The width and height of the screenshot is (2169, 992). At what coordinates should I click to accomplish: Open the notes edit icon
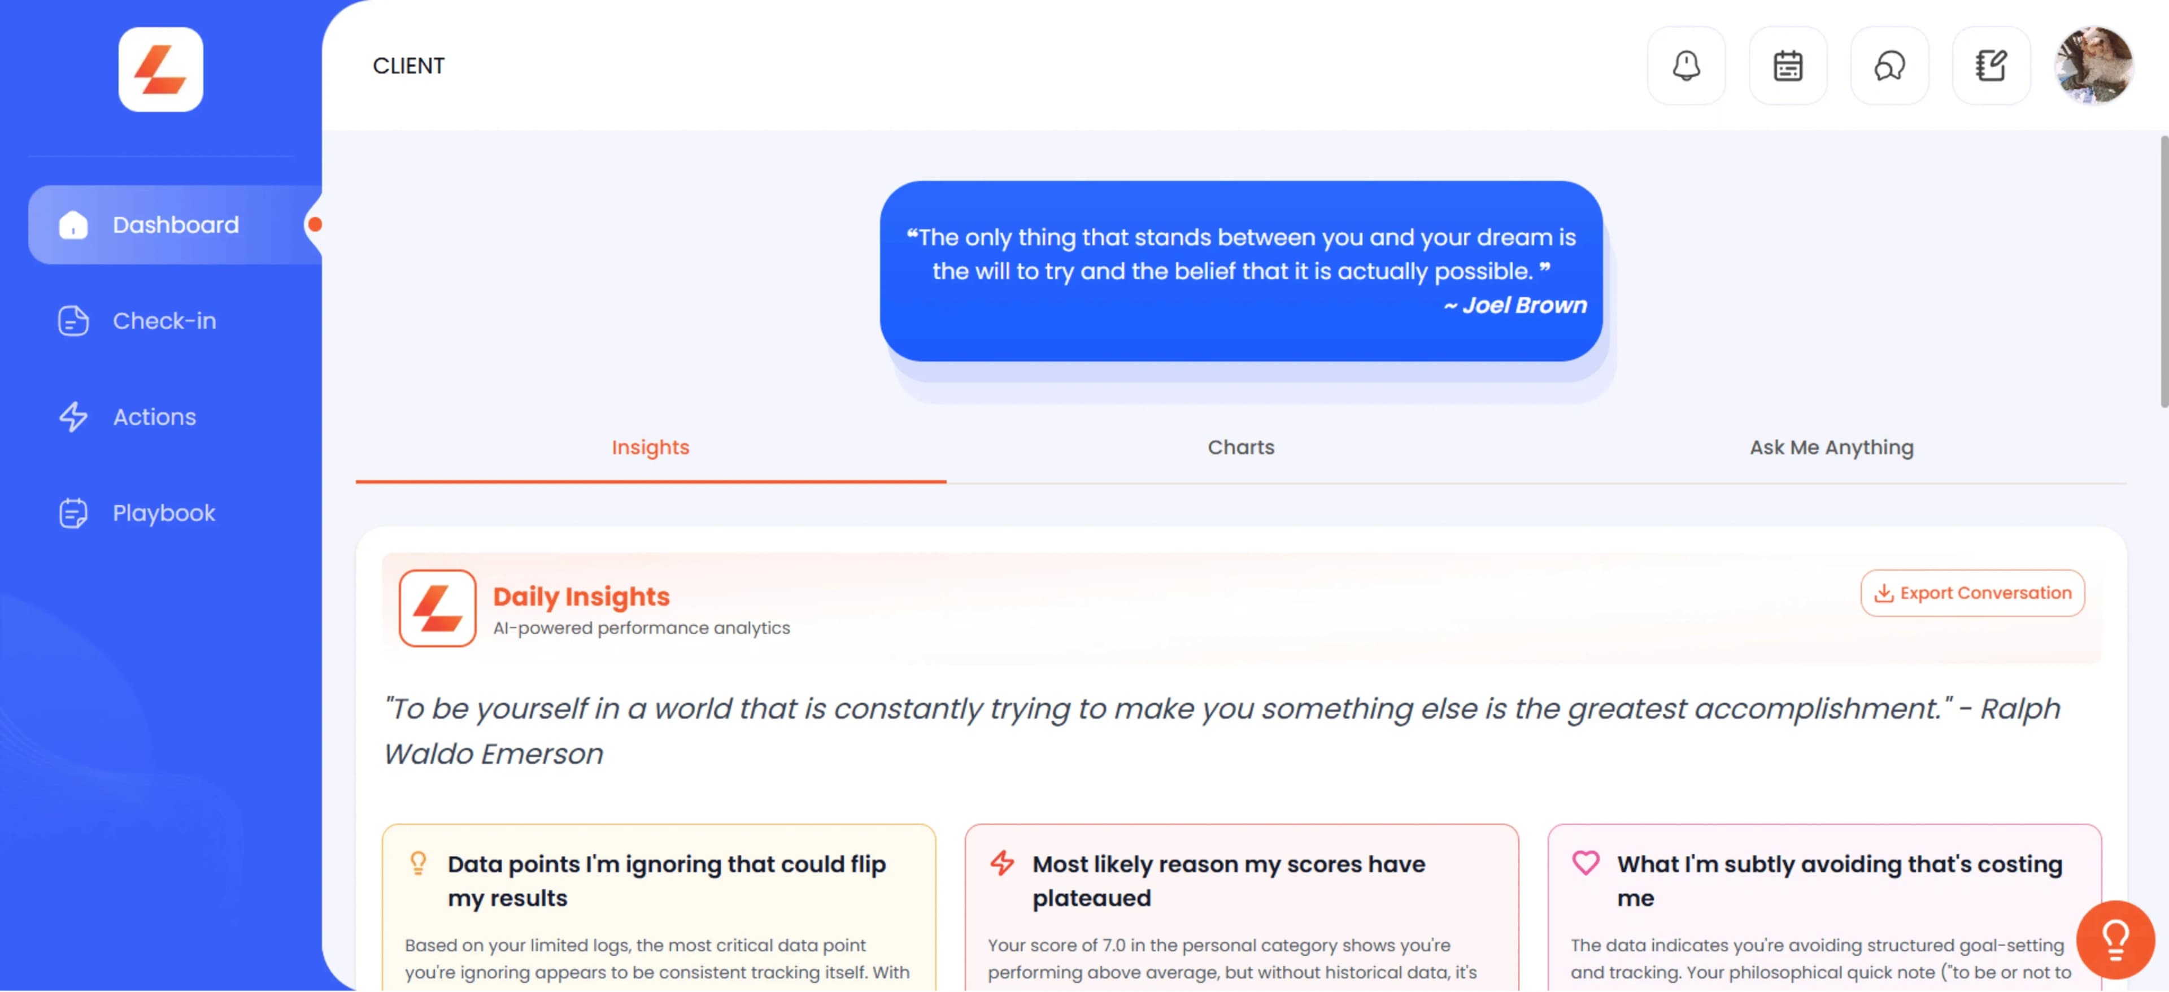pos(1991,66)
